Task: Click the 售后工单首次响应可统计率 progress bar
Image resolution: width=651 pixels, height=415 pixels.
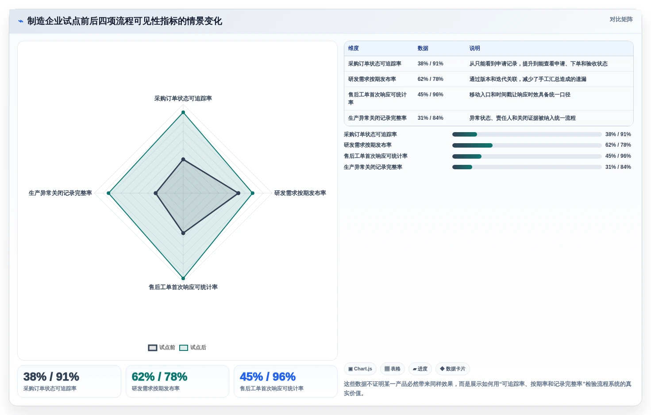Action: pos(527,156)
